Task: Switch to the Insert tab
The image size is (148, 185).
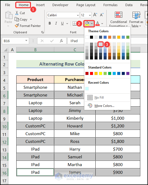Action: 40,5
